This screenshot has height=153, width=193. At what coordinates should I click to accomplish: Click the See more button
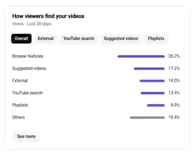pyautogui.click(x=26, y=136)
